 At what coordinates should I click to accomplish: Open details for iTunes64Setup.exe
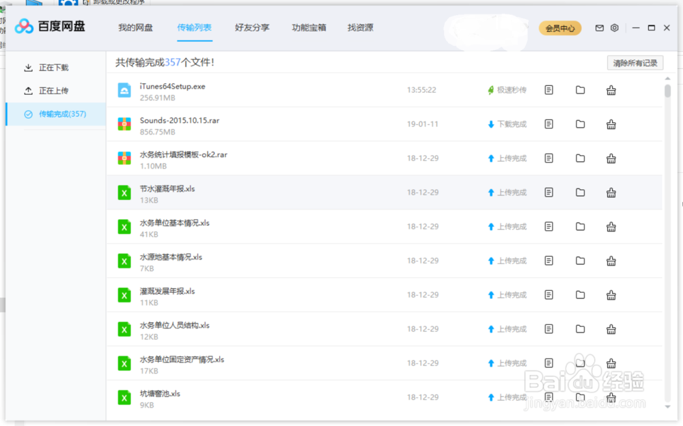(549, 89)
